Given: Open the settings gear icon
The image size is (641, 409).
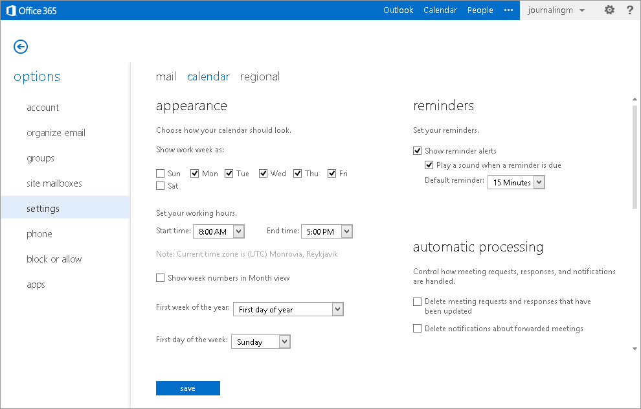Looking at the screenshot, I should click(609, 10).
